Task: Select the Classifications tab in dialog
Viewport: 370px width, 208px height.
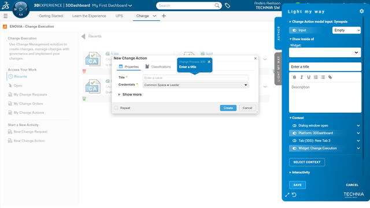Action: [x=158, y=67]
